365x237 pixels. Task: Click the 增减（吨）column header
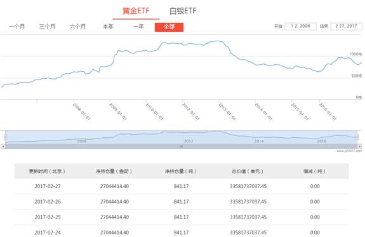click(314, 172)
